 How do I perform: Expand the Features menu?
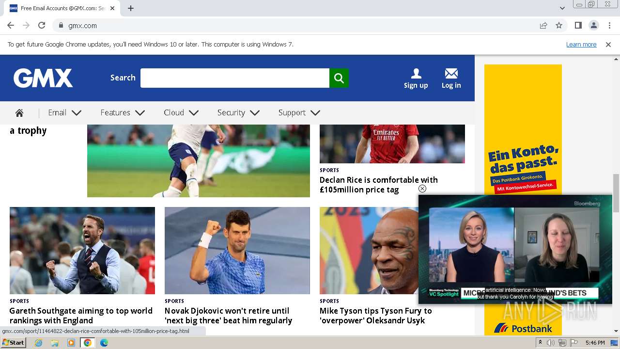[x=123, y=113]
